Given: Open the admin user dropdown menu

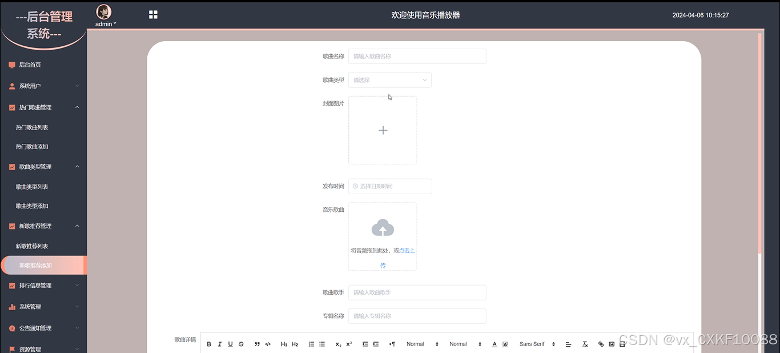Looking at the screenshot, I should click(x=106, y=24).
